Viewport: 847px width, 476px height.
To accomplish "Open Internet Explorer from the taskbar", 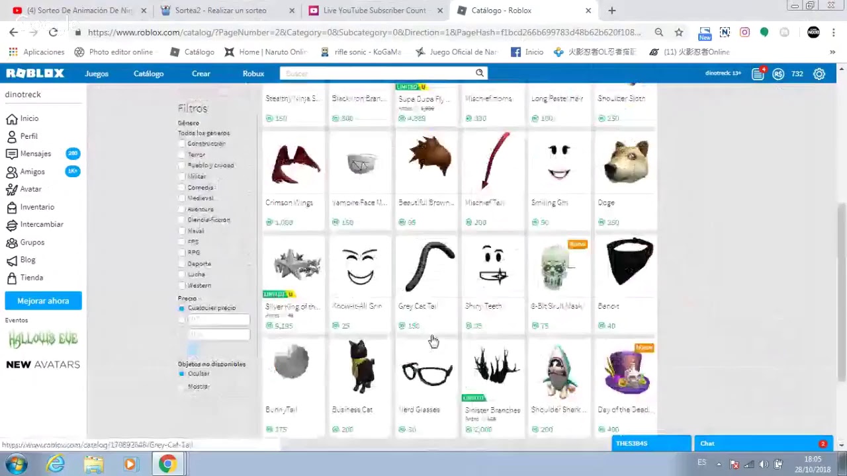I will [56, 464].
